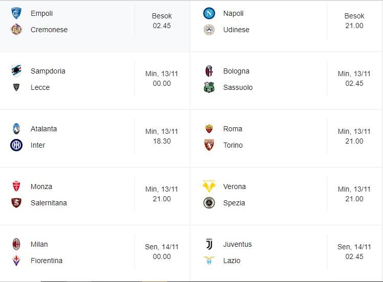Select the Juventus vs Lazio match time
Viewport: 383px width, 282px height.
click(354, 252)
